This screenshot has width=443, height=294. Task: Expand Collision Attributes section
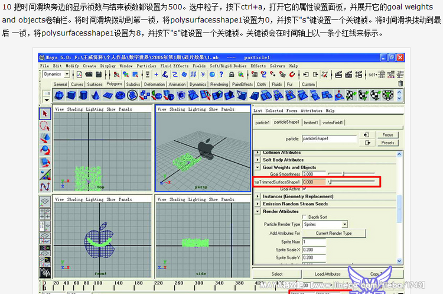coord(258,152)
